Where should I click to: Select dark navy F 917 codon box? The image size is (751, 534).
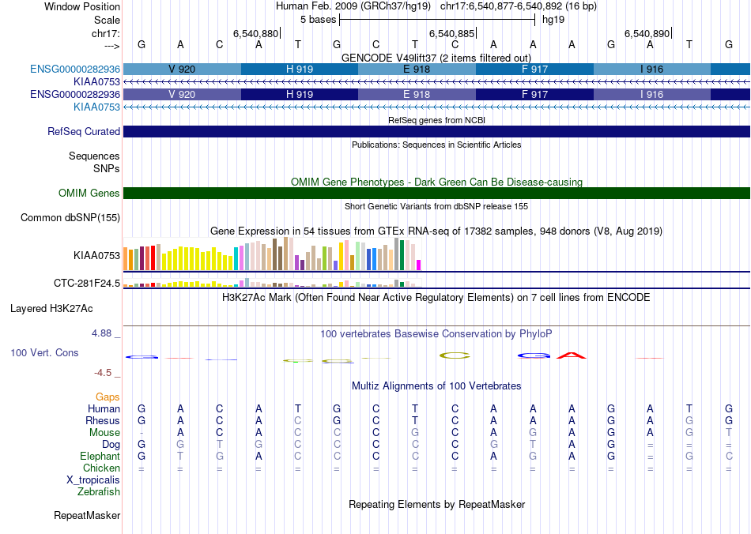click(x=534, y=94)
